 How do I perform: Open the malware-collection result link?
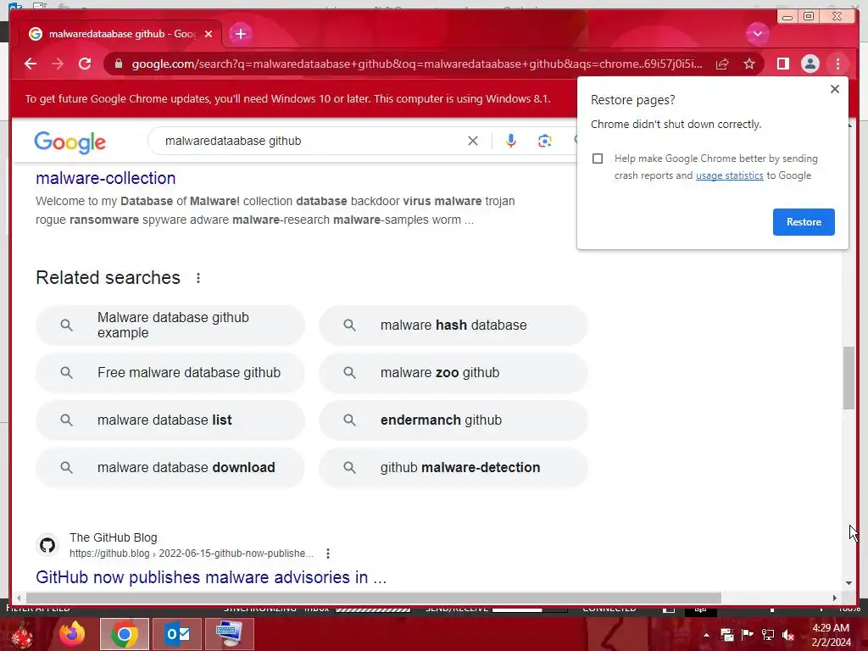point(106,178)
